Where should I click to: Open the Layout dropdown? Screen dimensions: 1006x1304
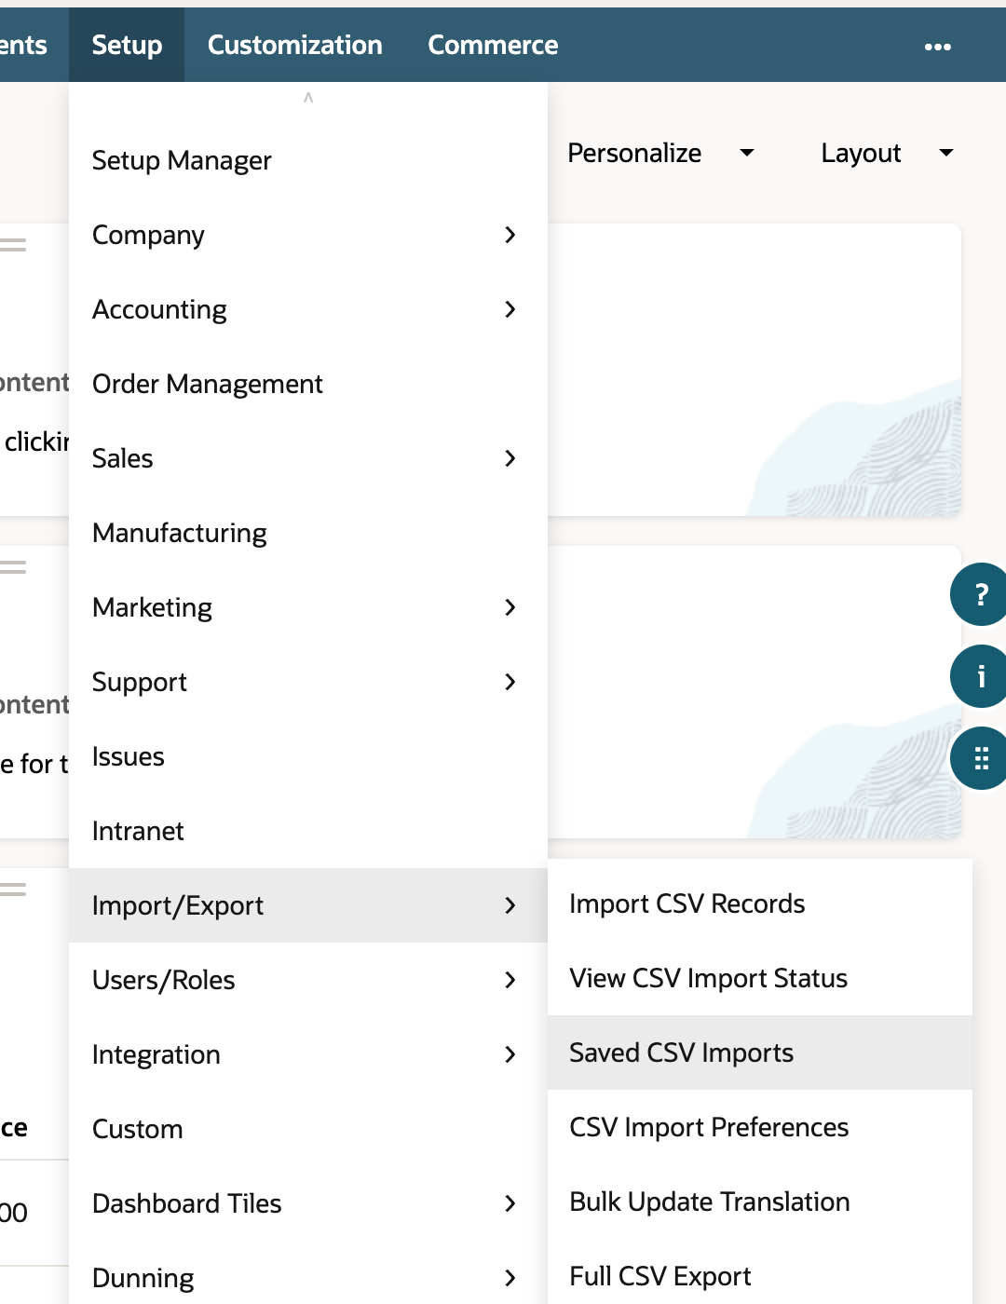point(887,153)
